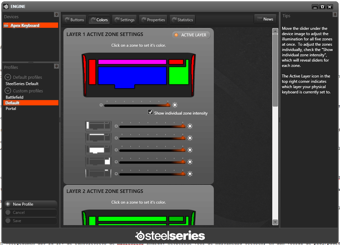The height and width of the screenshot is (245, 340).
Task: Adjust the top row zone intensity slider
Action: pos(152,138)
